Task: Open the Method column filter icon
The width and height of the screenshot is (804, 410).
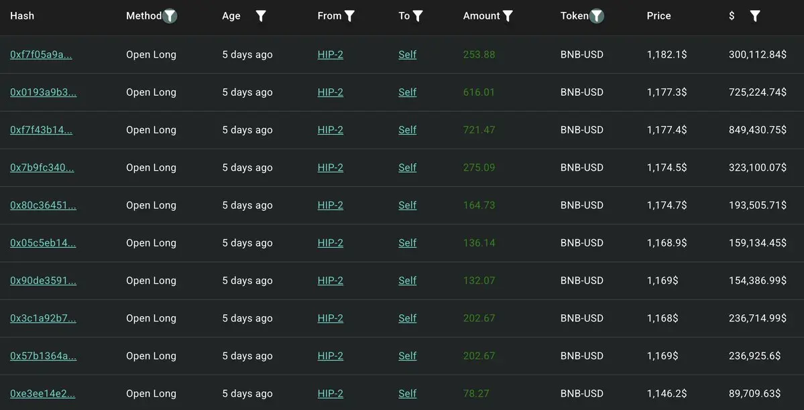Action: [x=170, y=16]
